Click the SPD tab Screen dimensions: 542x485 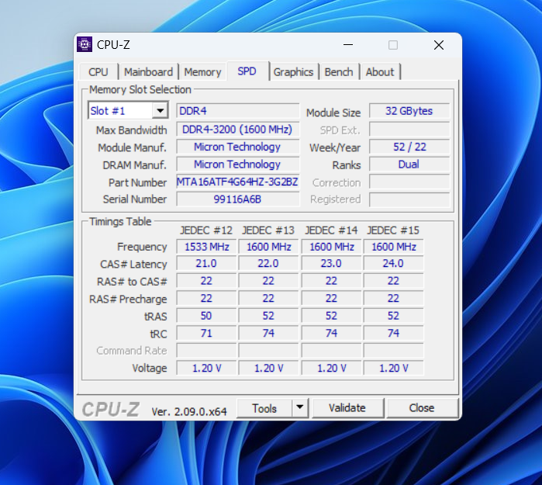click(x=247, y=71)
